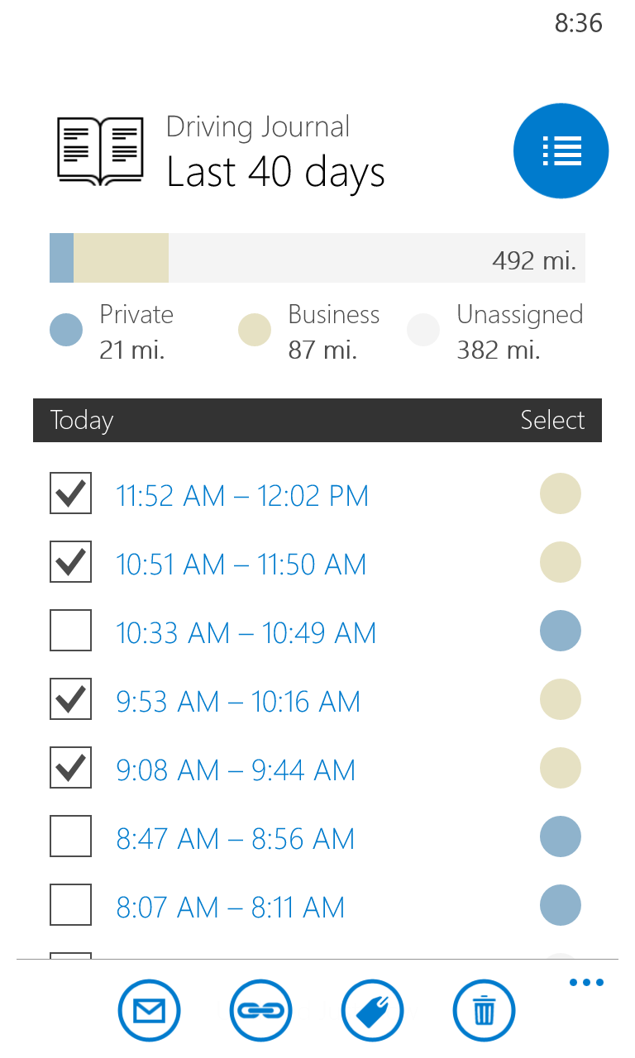The width and height of the screenshot is (635, 1058).
Task: Tap the open book journal icon
Action: (100, 151)
